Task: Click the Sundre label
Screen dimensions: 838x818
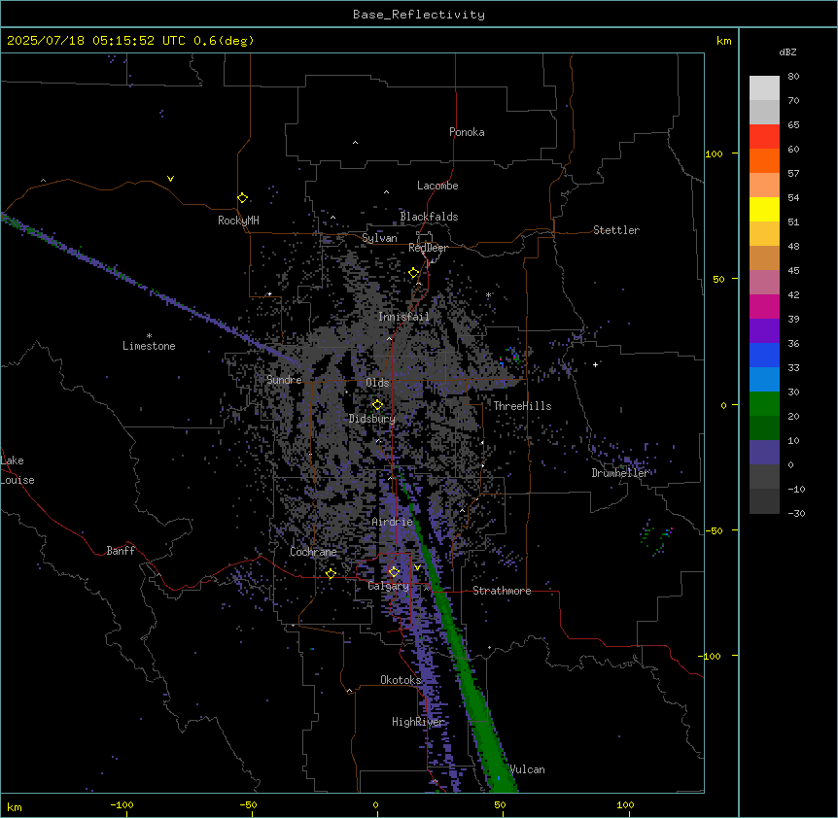Action: pyautogui.click(x=284, y=380)
